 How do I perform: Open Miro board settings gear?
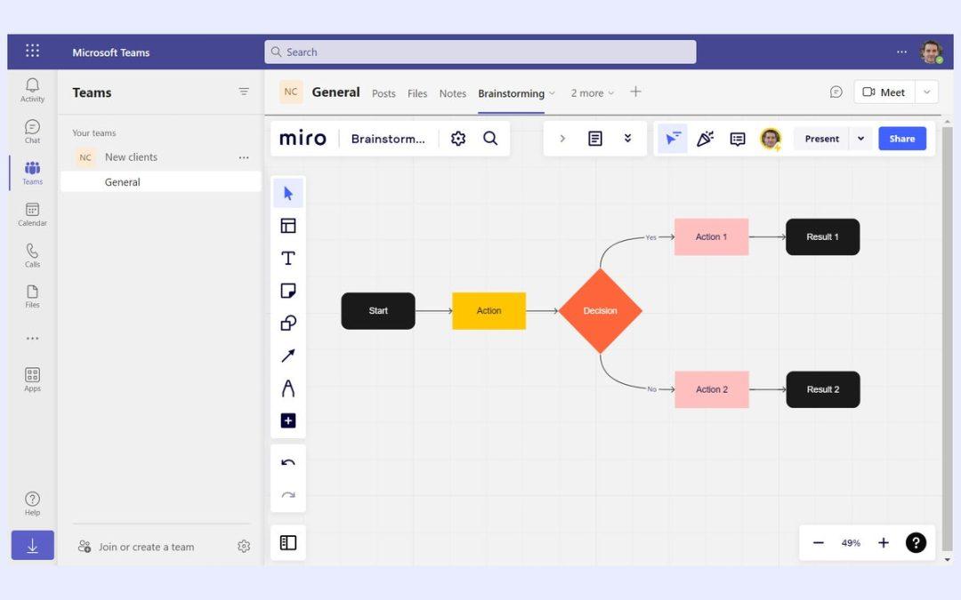458,139
